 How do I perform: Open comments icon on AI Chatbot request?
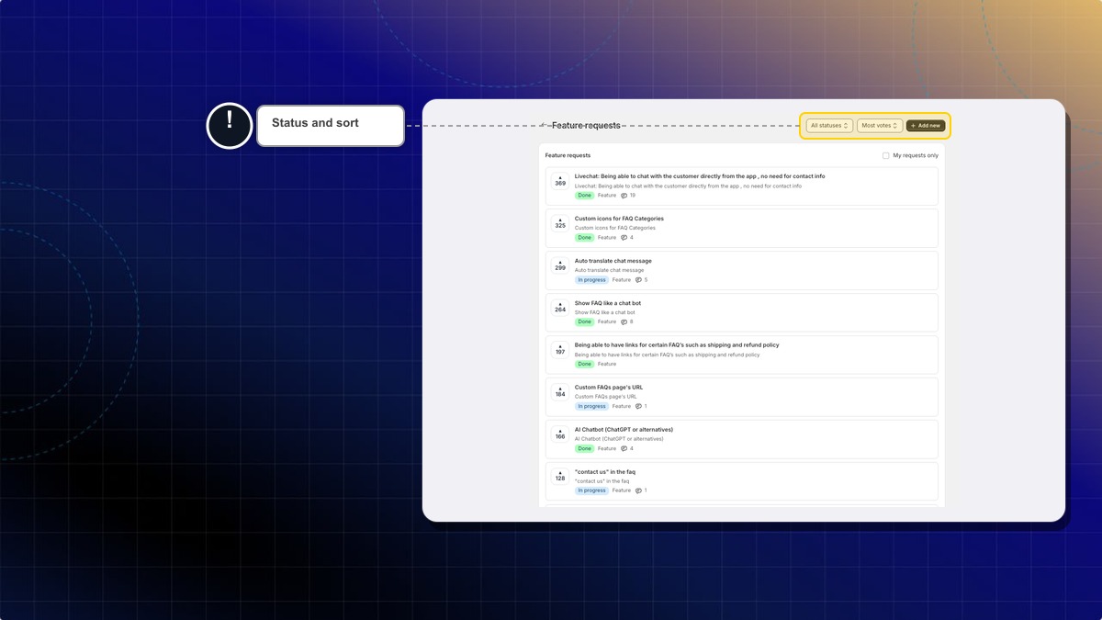point(624,449)
